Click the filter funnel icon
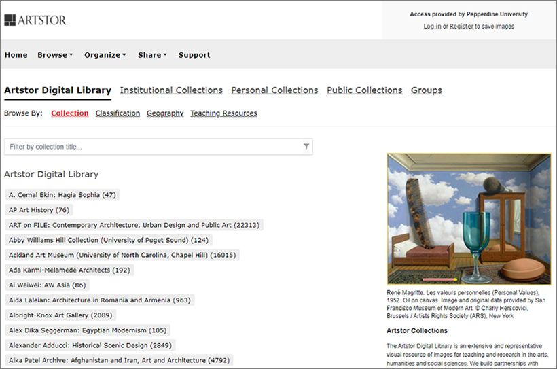This screenshot has height=369, width=557. [x=306, y=147]
